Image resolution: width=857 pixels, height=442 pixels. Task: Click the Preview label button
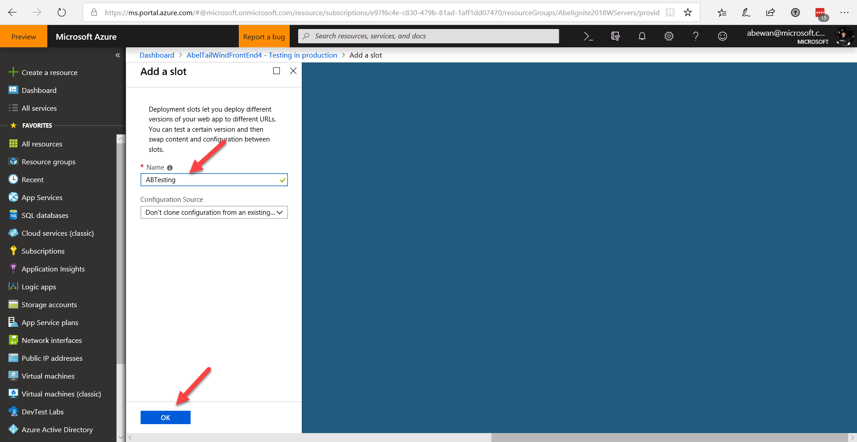click(x=24, y=37)
